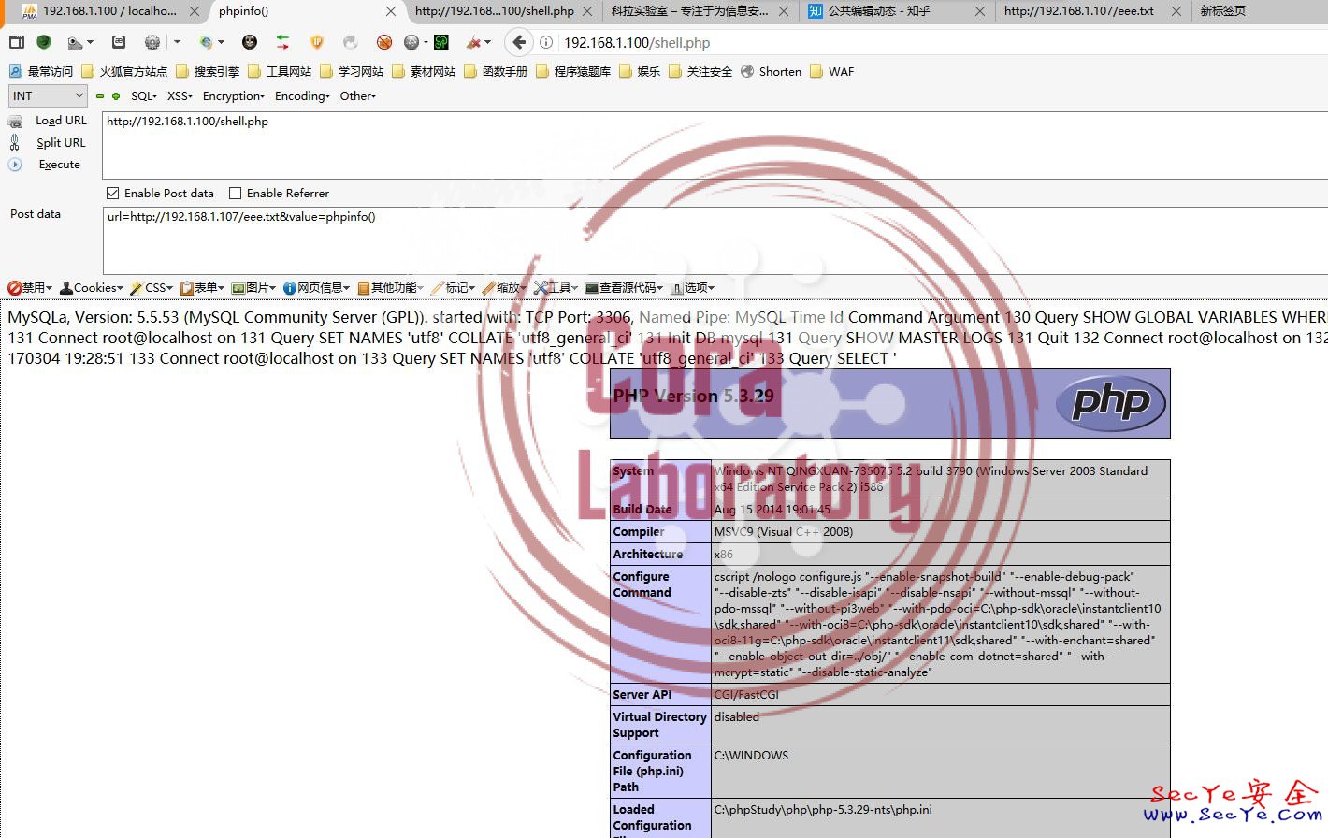Click the red blocked-circle extension icon

coord(383,42)
